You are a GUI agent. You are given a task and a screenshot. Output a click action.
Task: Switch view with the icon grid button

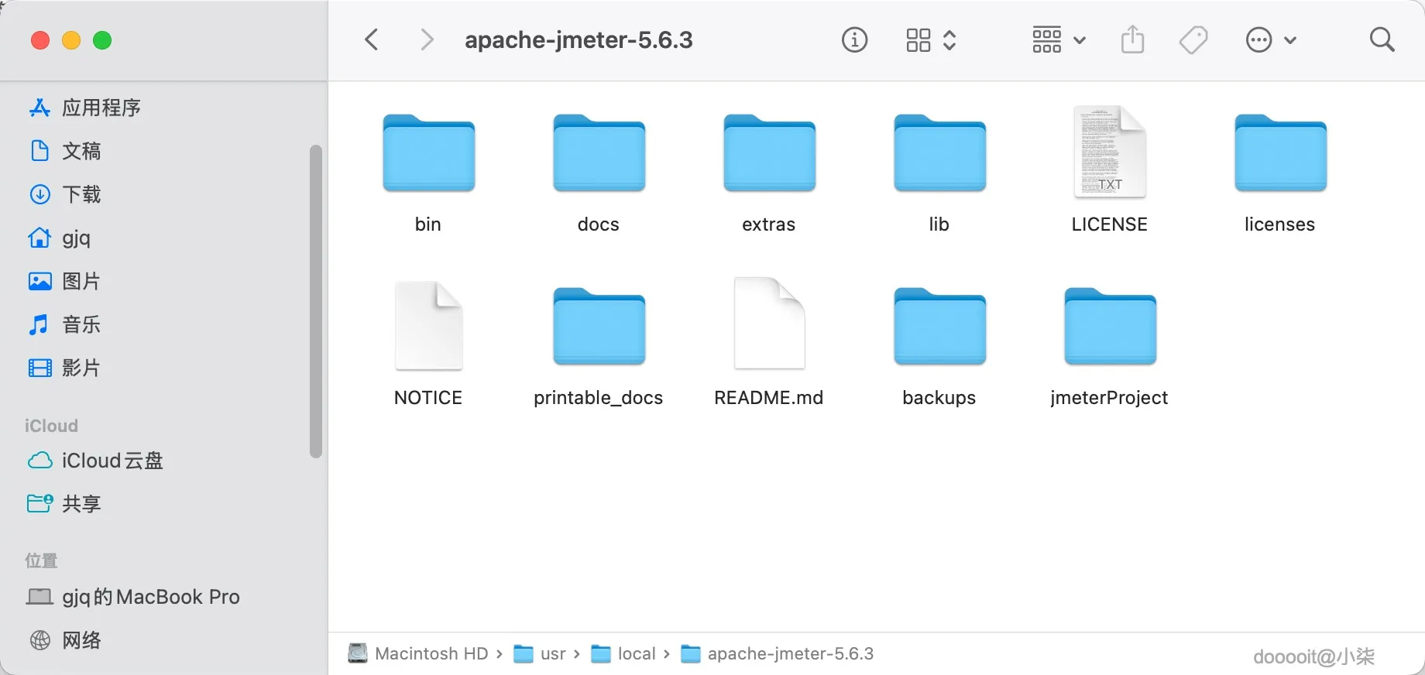click(918, 39)
